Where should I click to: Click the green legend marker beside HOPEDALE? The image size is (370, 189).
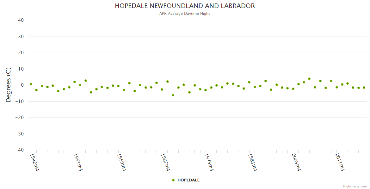173,180
